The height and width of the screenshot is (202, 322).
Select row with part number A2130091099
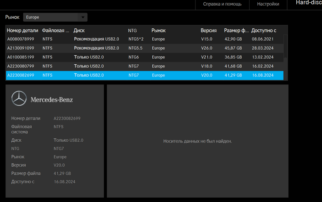(144, 48)
